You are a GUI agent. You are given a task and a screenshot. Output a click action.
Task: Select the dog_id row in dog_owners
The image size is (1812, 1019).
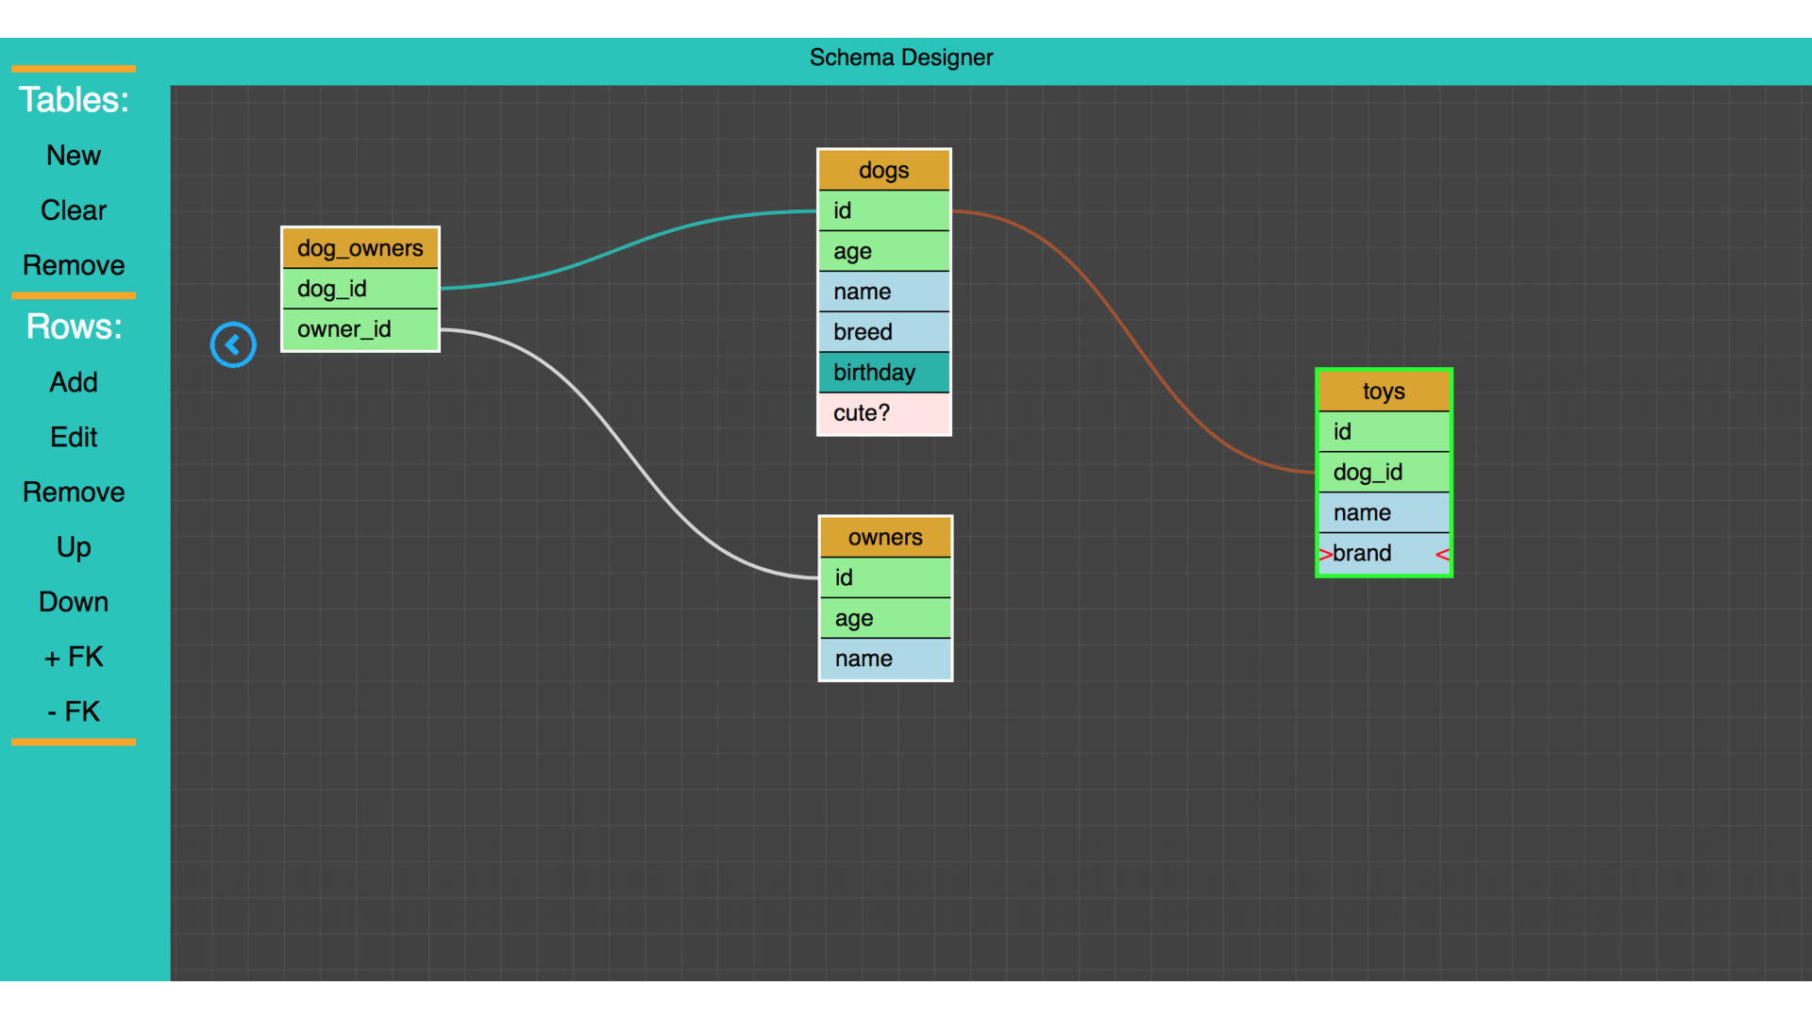pos(360,289)
